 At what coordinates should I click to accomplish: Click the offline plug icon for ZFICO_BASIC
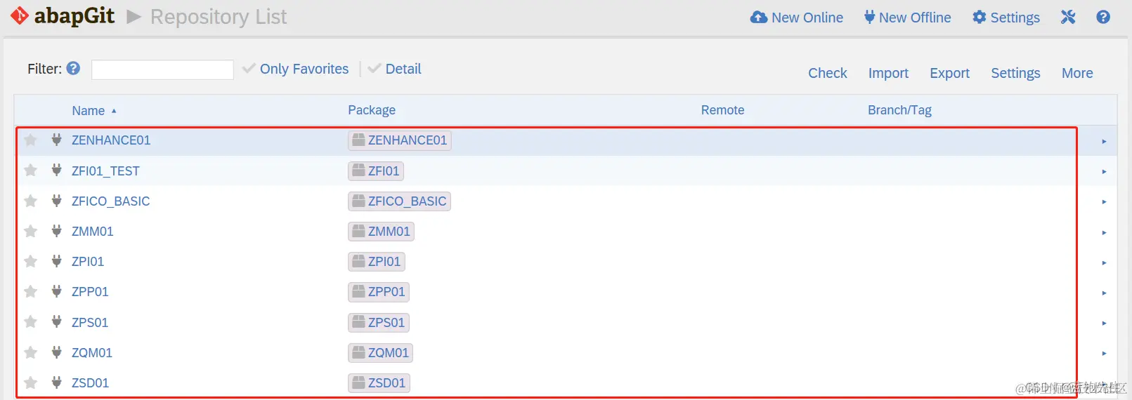(x=56, y=201)
